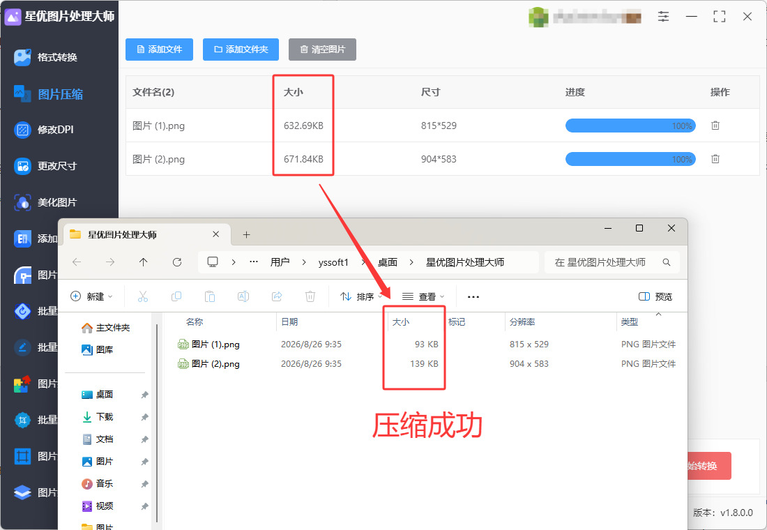Click the PC monitor icon in address bar
Viewport: 767px width, 530px height.
pos(212,262)
